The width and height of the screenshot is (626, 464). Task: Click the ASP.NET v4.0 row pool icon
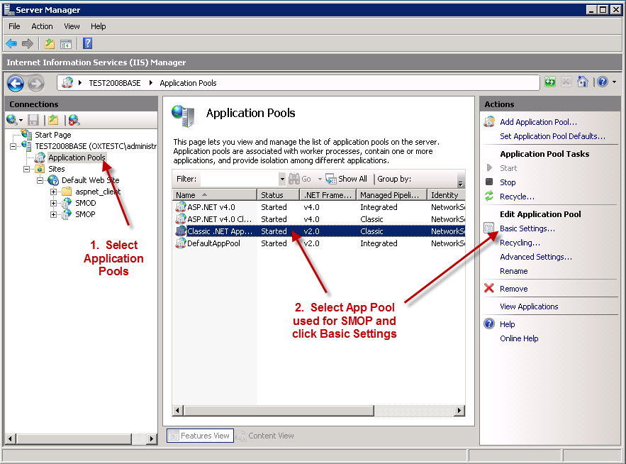(181, 207)
